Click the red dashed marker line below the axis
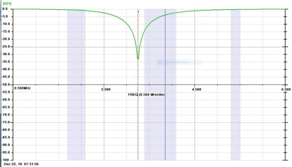The height and width of the screenshot is (167, 292). (138, 126)
